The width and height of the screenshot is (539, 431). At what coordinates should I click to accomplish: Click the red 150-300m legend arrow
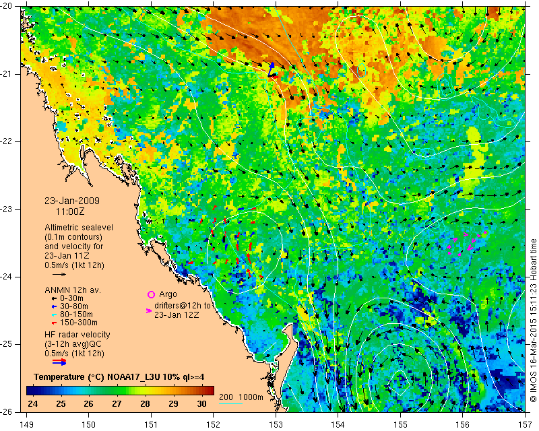coord(54,323)
